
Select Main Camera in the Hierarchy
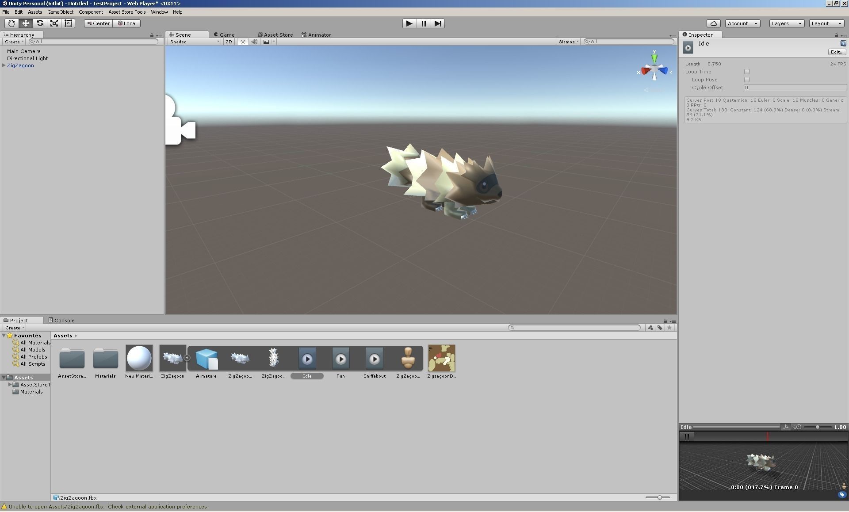tap(23, 51)
